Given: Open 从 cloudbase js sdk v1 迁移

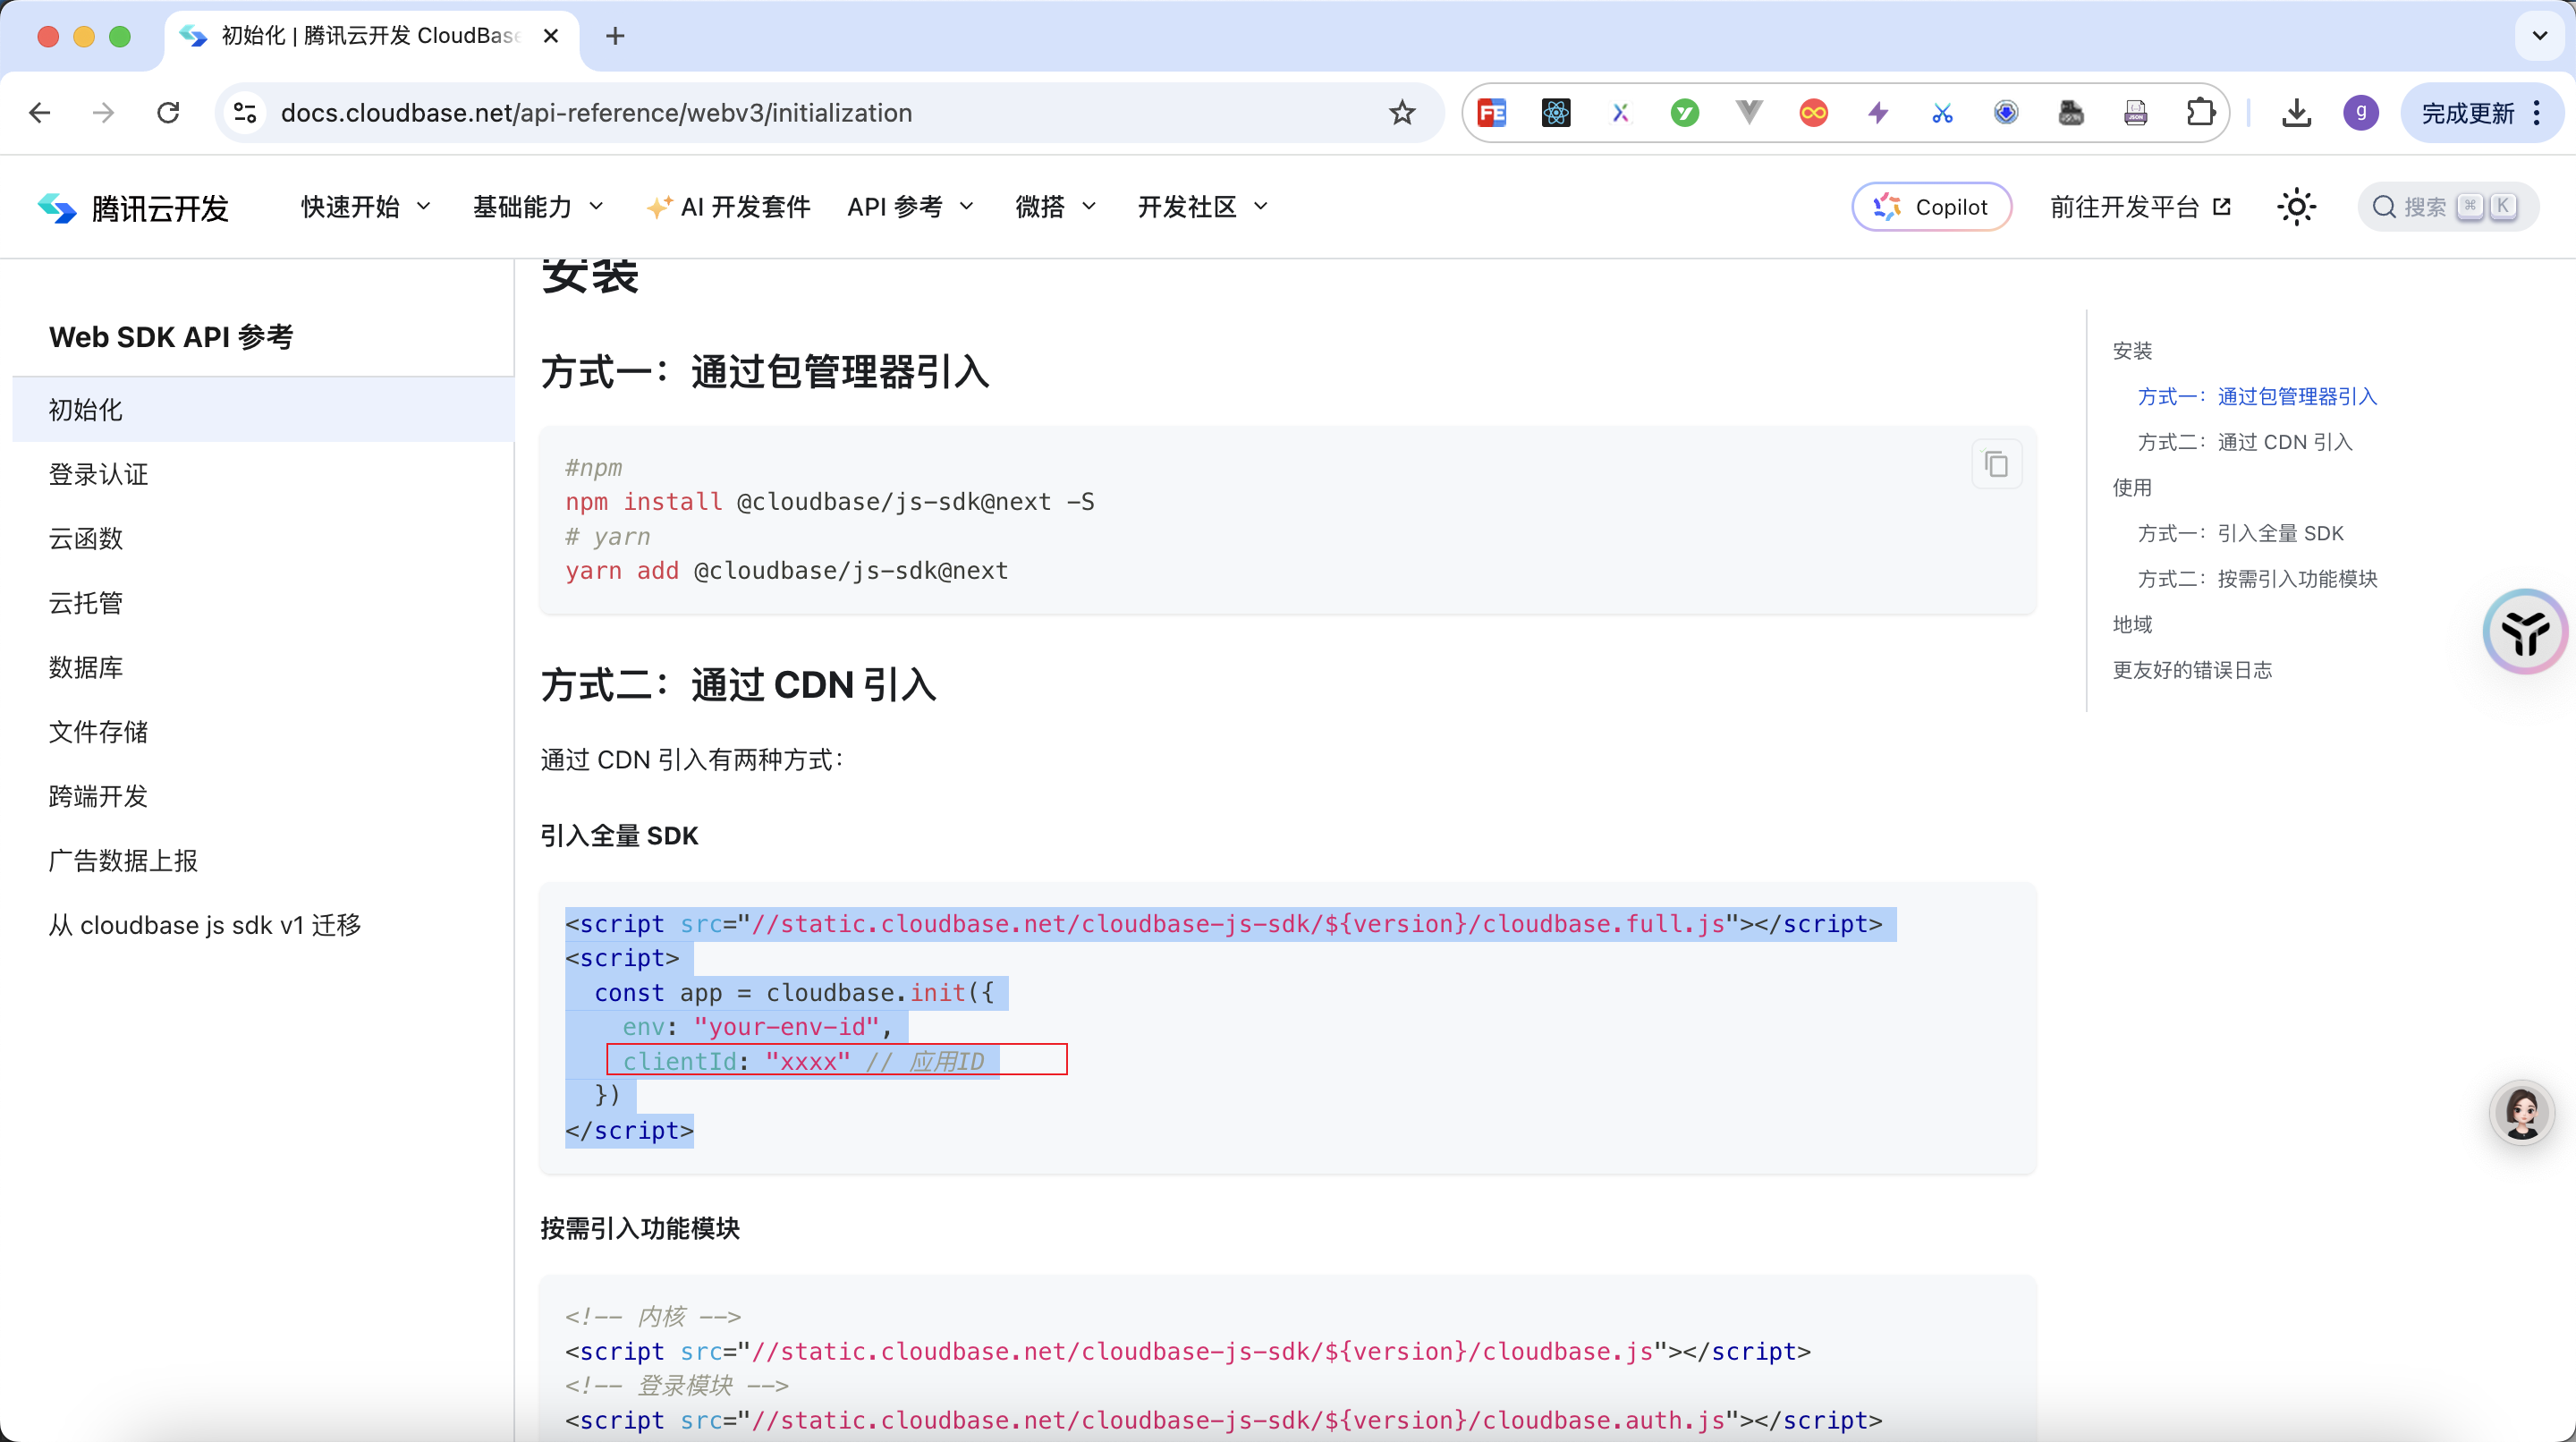Looking at the screenshot, I should (x=263, y=925).
